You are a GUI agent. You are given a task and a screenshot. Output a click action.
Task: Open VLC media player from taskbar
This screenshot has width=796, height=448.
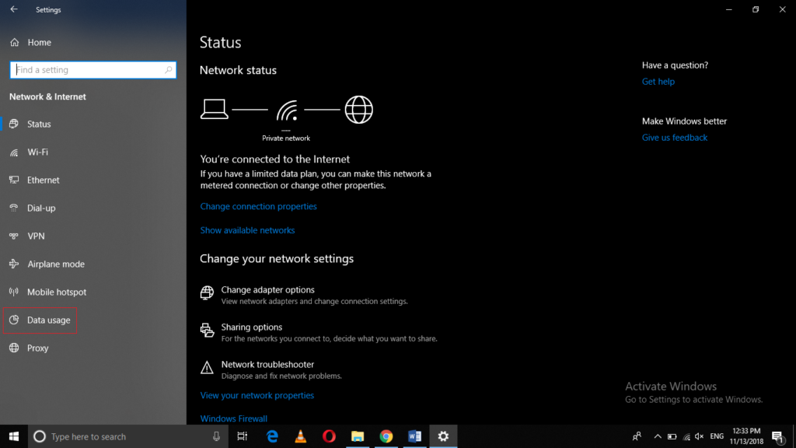[301, 436]
